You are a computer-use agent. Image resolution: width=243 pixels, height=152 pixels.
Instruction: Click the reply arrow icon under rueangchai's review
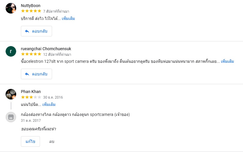(27, 74)
